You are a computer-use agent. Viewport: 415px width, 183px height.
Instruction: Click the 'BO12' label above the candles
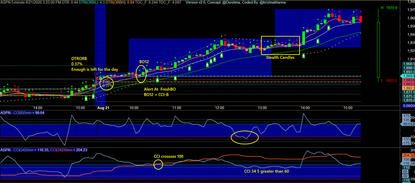click(x=144, y=61)
